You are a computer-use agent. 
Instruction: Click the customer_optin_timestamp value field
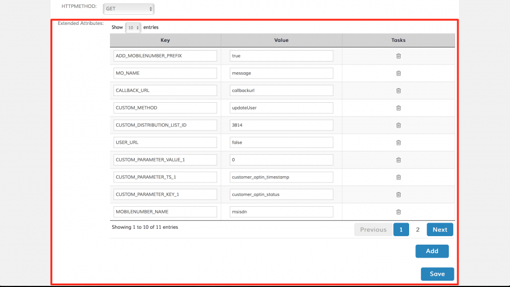281,177
